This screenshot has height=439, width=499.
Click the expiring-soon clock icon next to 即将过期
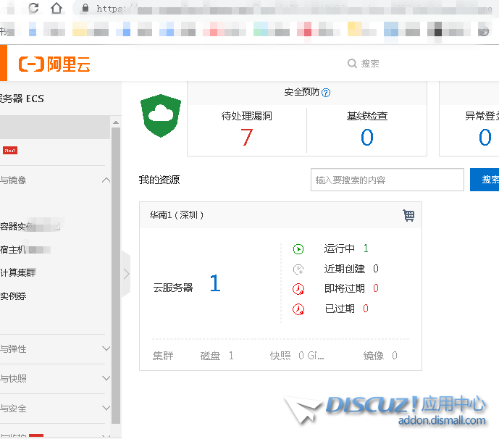point(298,289)
